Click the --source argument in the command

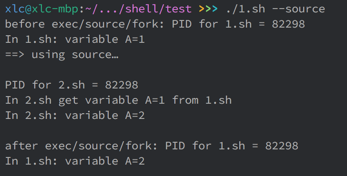[298, 9]
